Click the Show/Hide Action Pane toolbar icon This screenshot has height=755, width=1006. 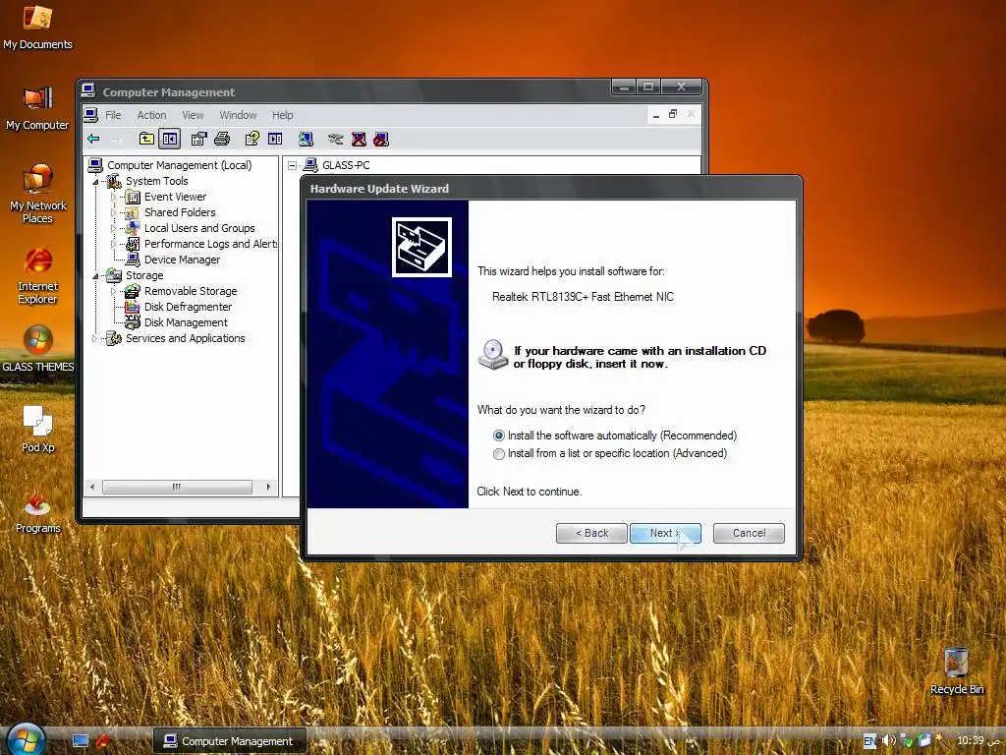coord(275,139)
